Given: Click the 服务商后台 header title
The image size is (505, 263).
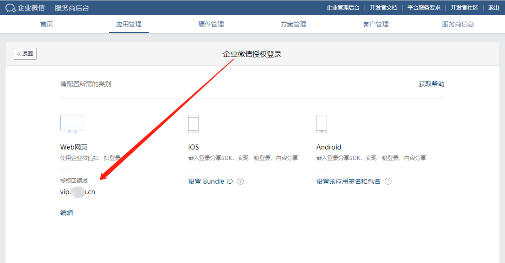Looking at the screenshot, I should coord(72,8).
